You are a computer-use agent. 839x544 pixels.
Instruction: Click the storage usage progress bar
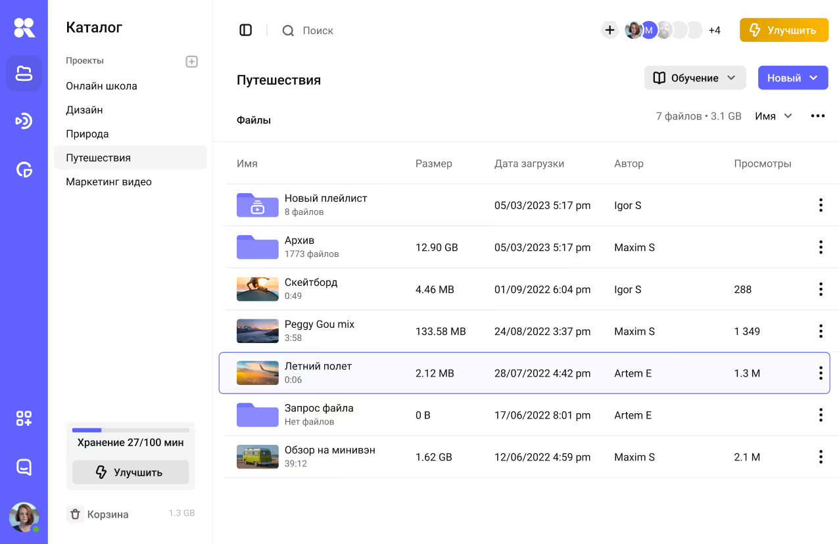130,430
